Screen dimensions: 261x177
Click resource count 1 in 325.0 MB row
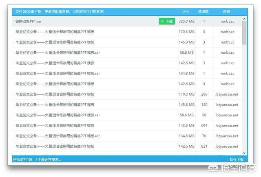[204, 22]
